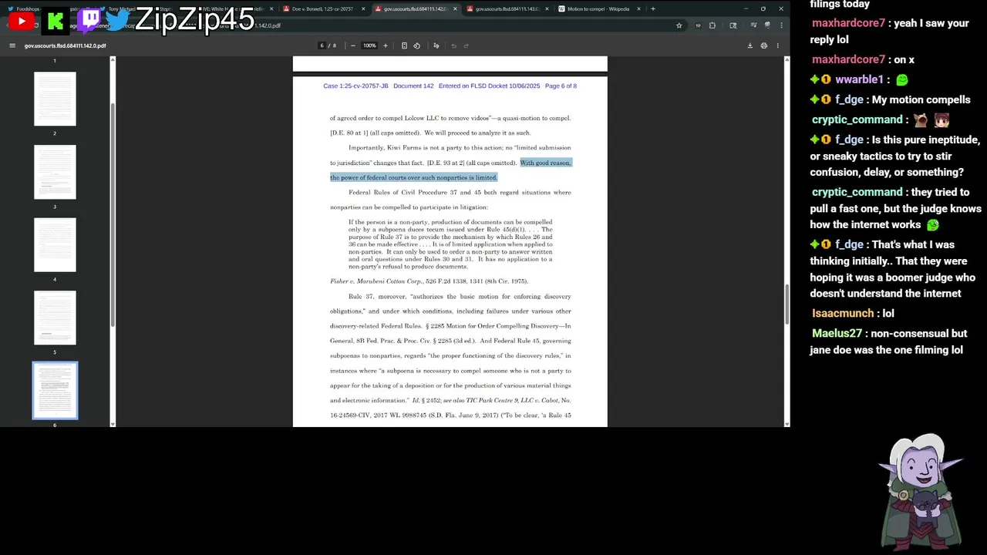987x555 pixels.
Task: Close the Motion to compel Wikipedia tab
Action: click(x=638, y=9)
